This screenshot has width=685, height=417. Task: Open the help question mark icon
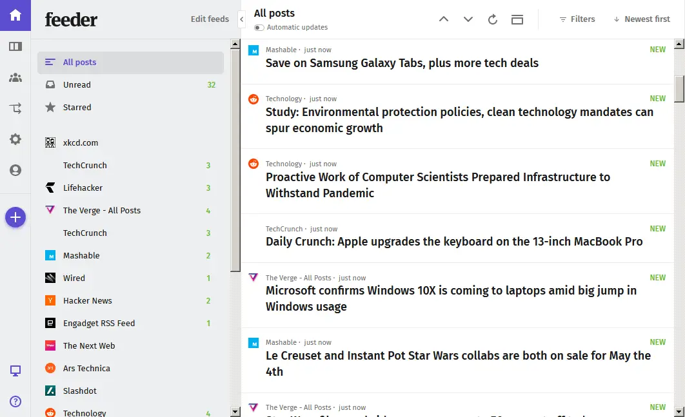point(15,402)
